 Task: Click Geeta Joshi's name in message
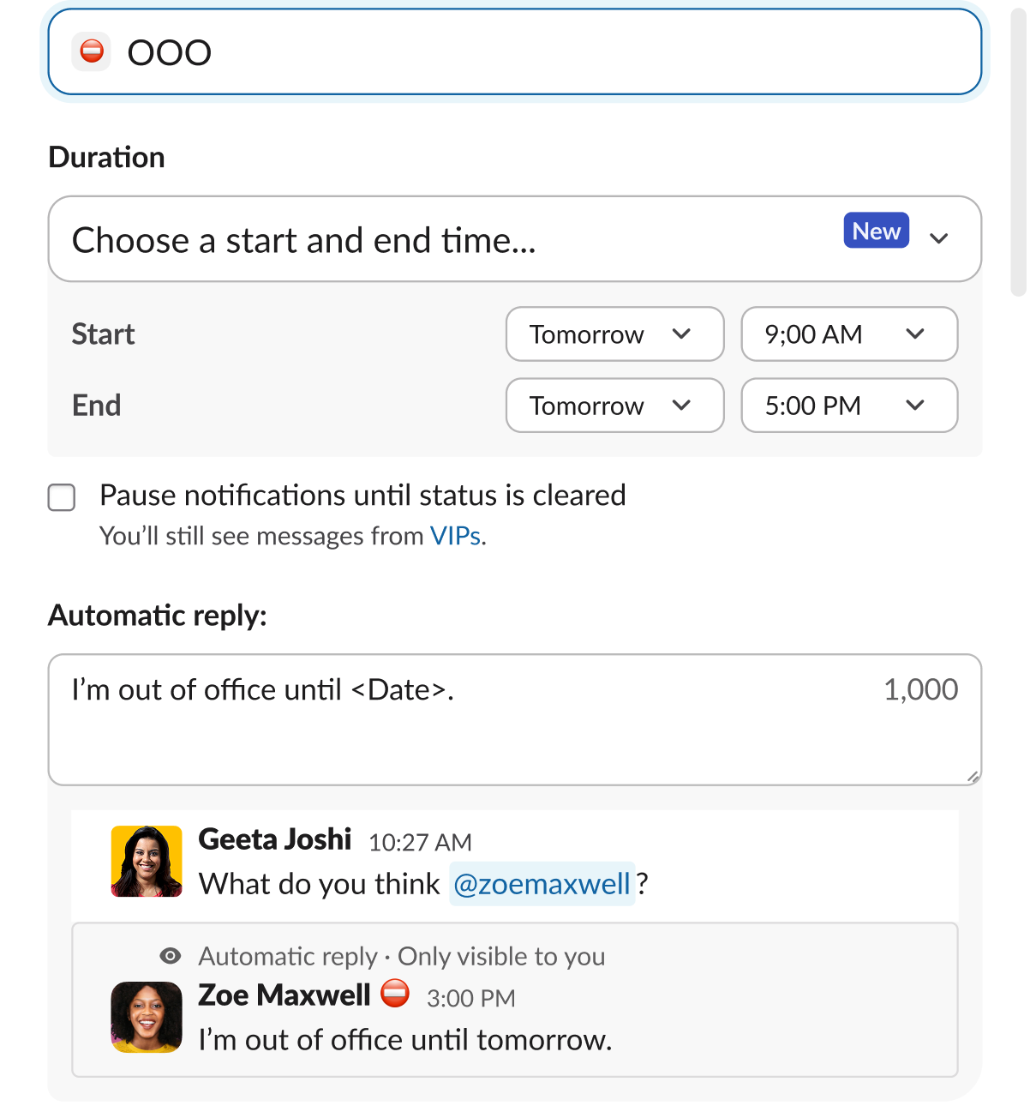275,839
